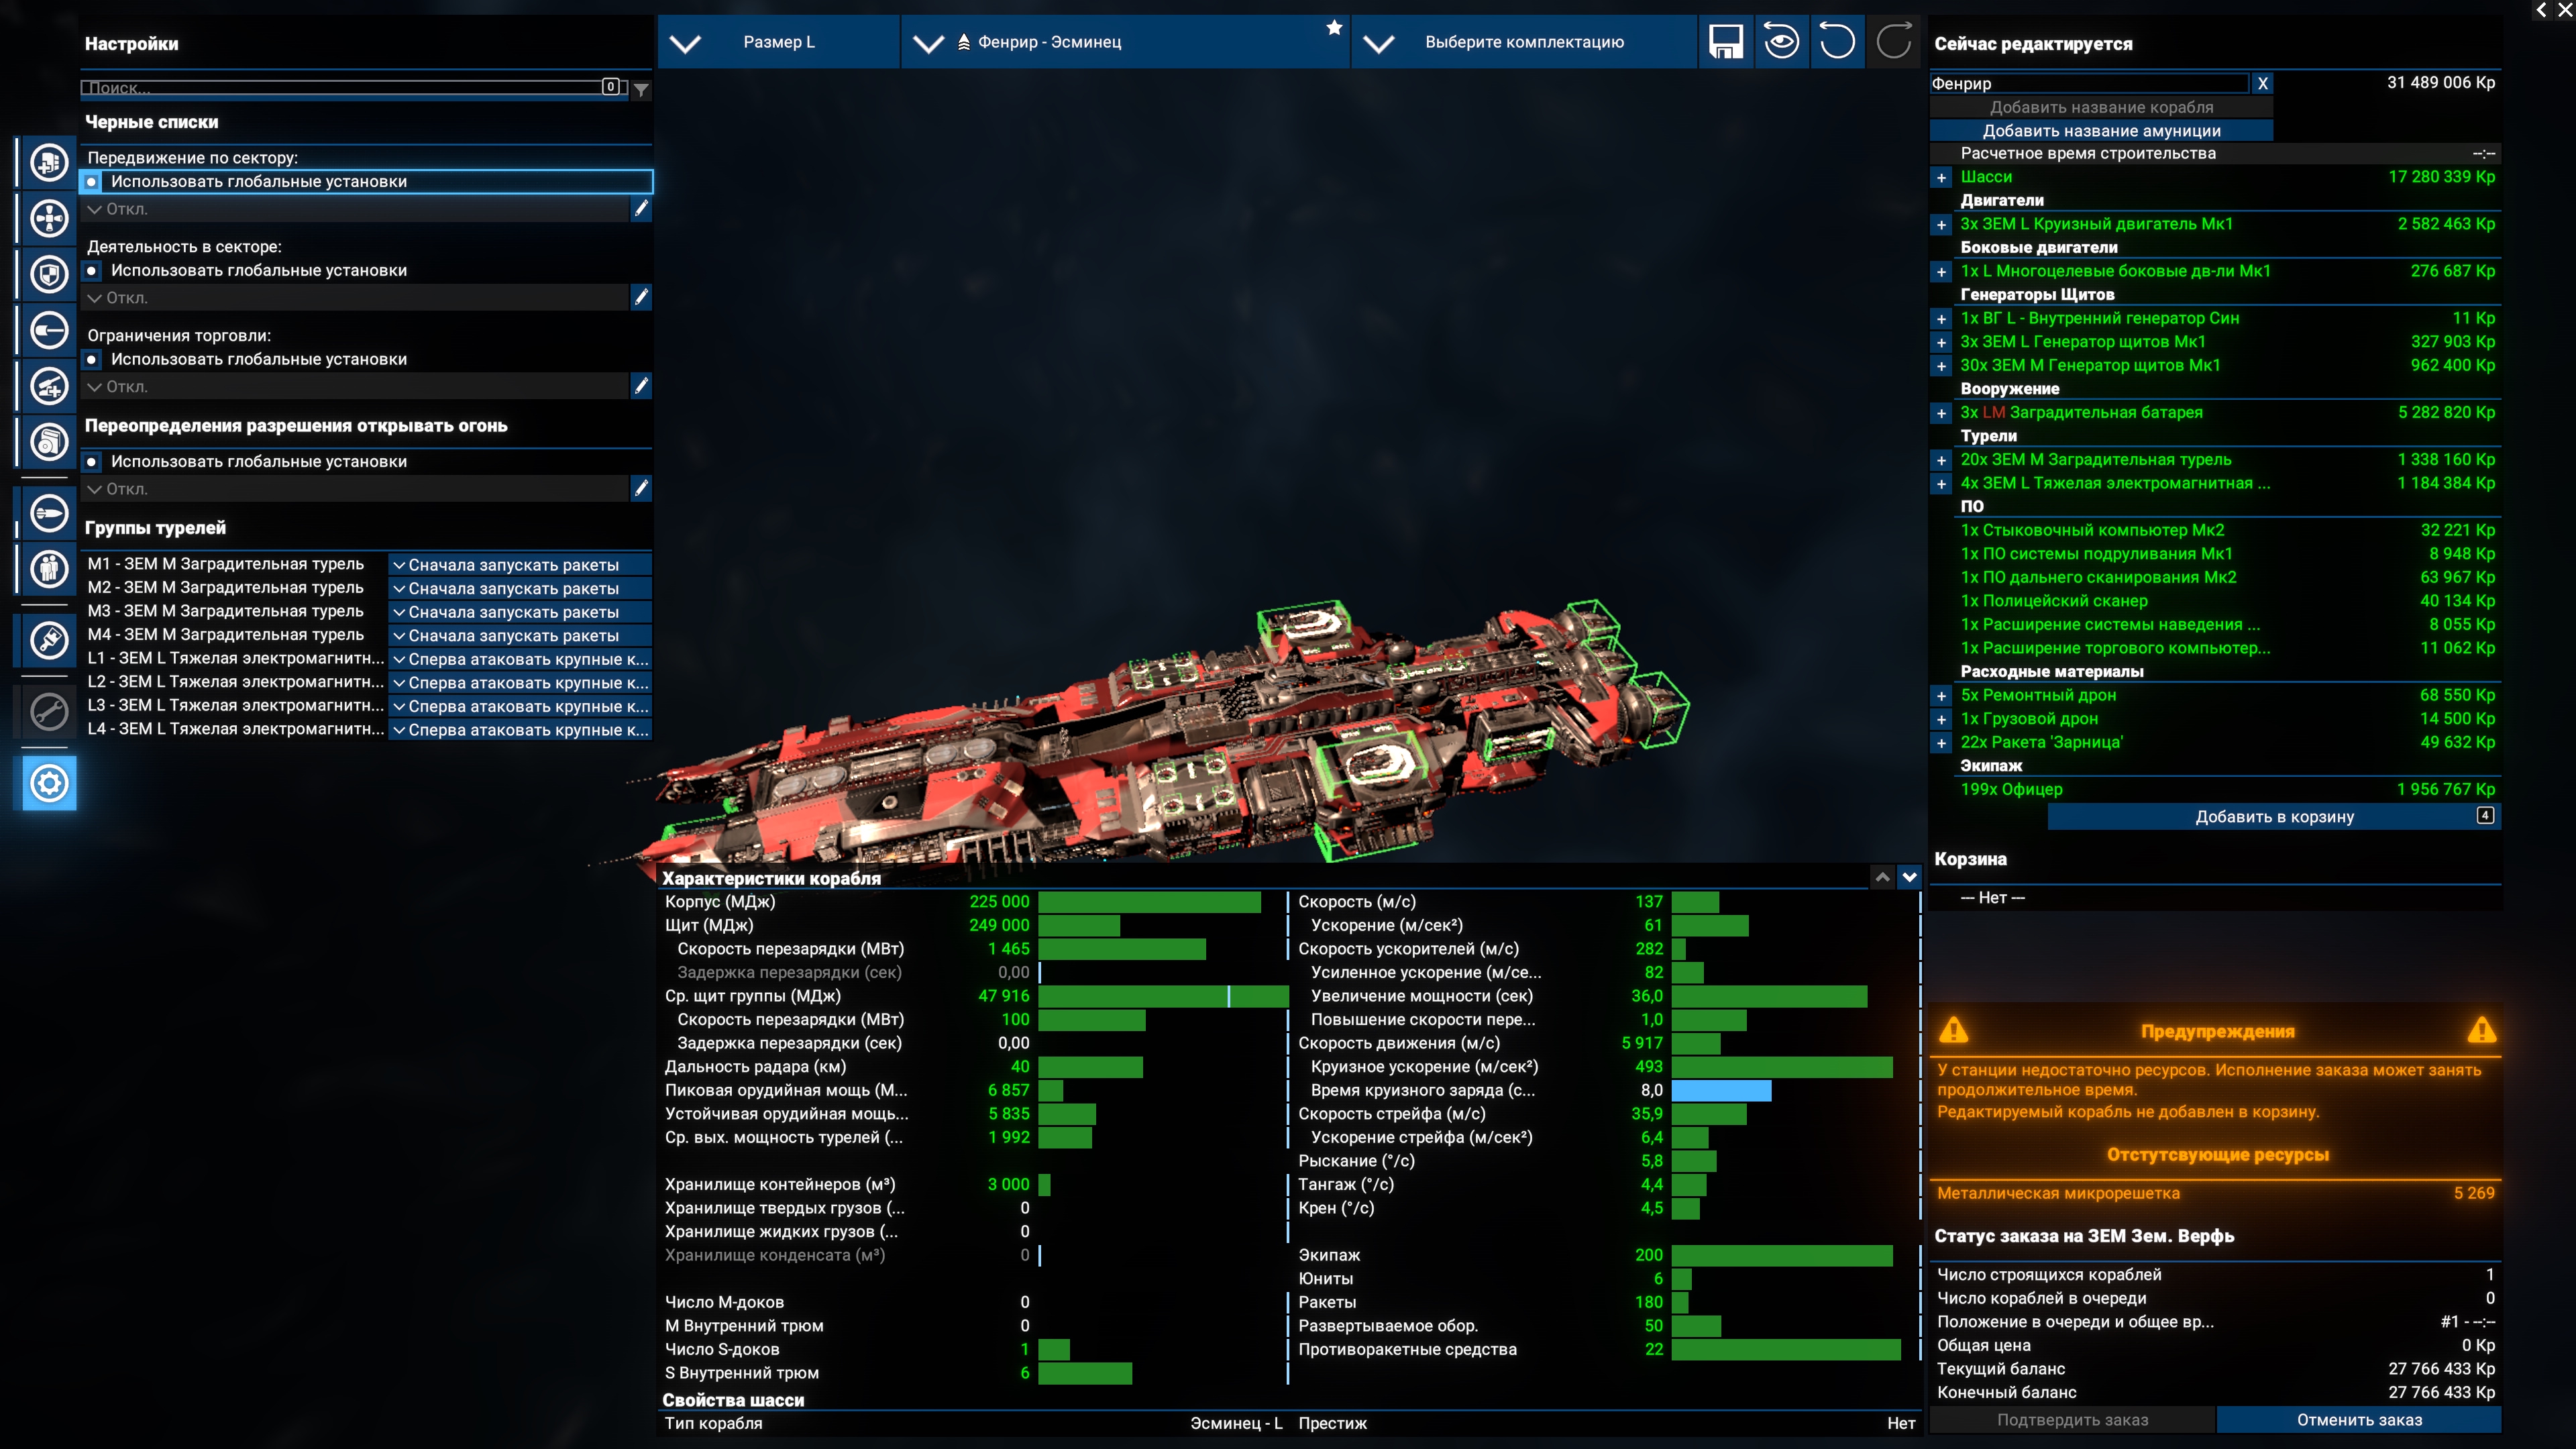
Task: Open the turrets category with plus icon
Action: [49, 386]
